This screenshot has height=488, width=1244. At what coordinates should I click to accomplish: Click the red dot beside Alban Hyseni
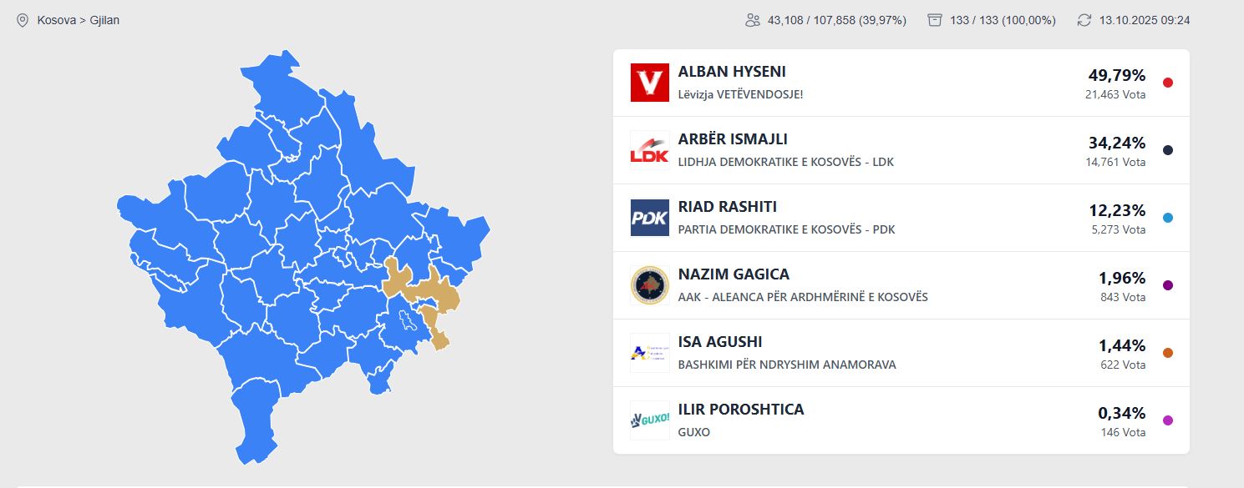[1168, 83]
